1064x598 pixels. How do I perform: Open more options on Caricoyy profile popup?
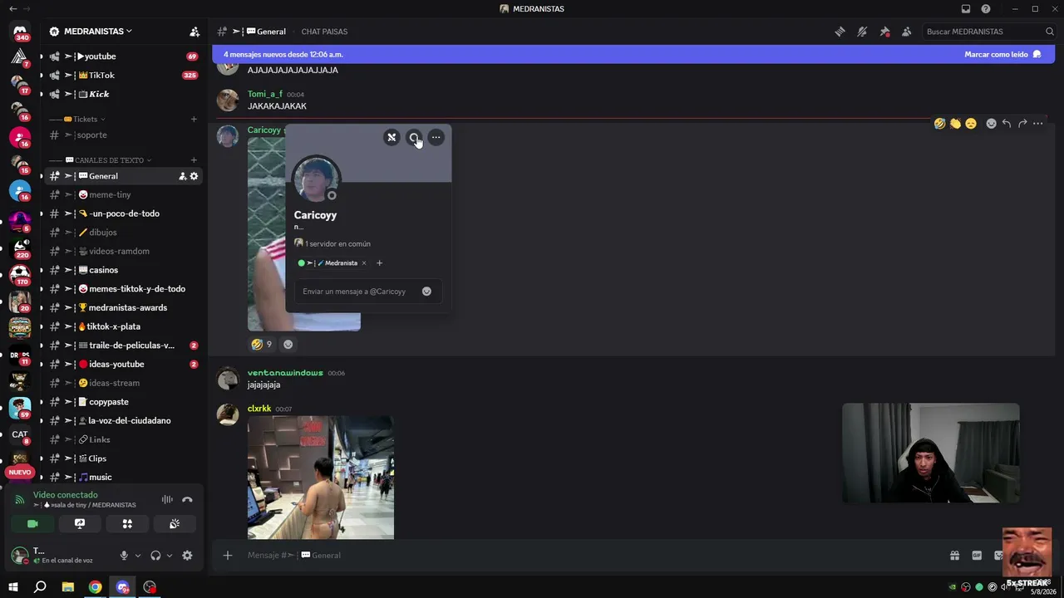coord(436,138)
